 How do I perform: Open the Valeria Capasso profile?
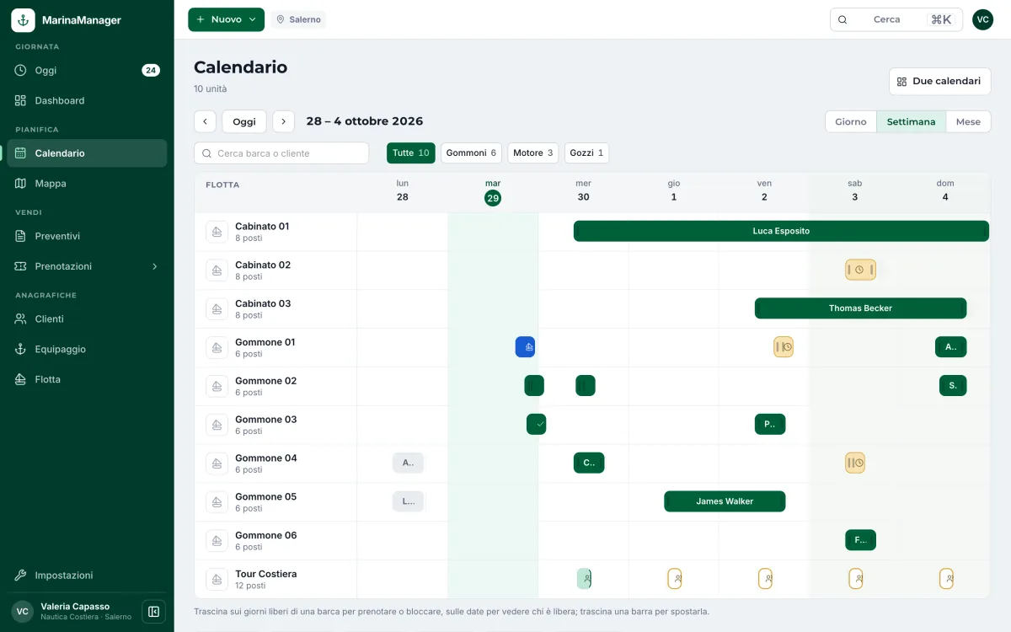(72, 612)
